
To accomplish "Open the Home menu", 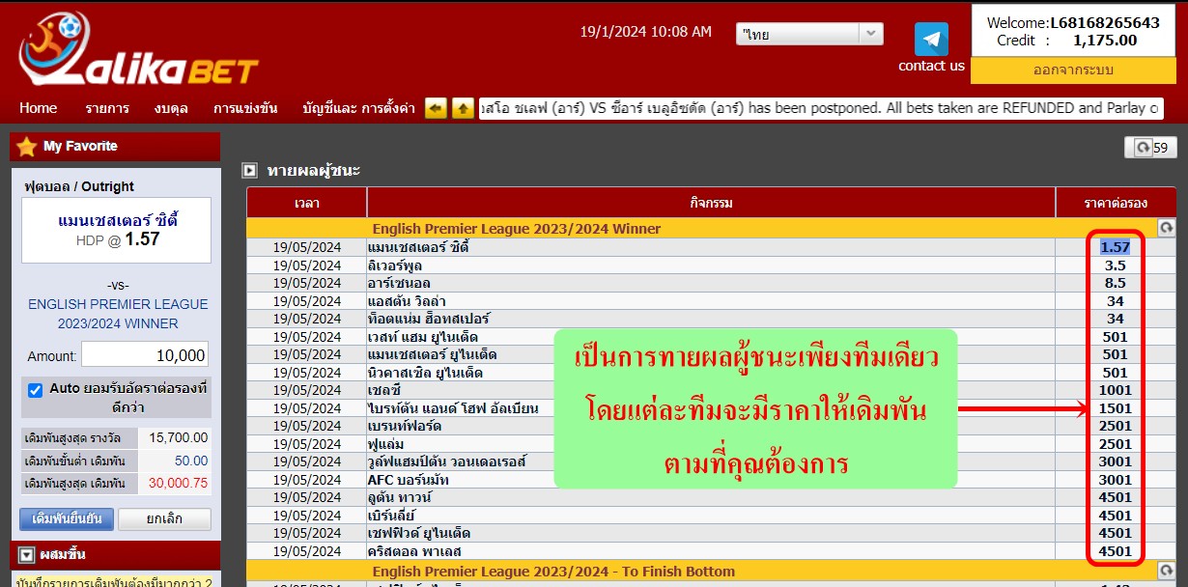I will pos(38,108).
